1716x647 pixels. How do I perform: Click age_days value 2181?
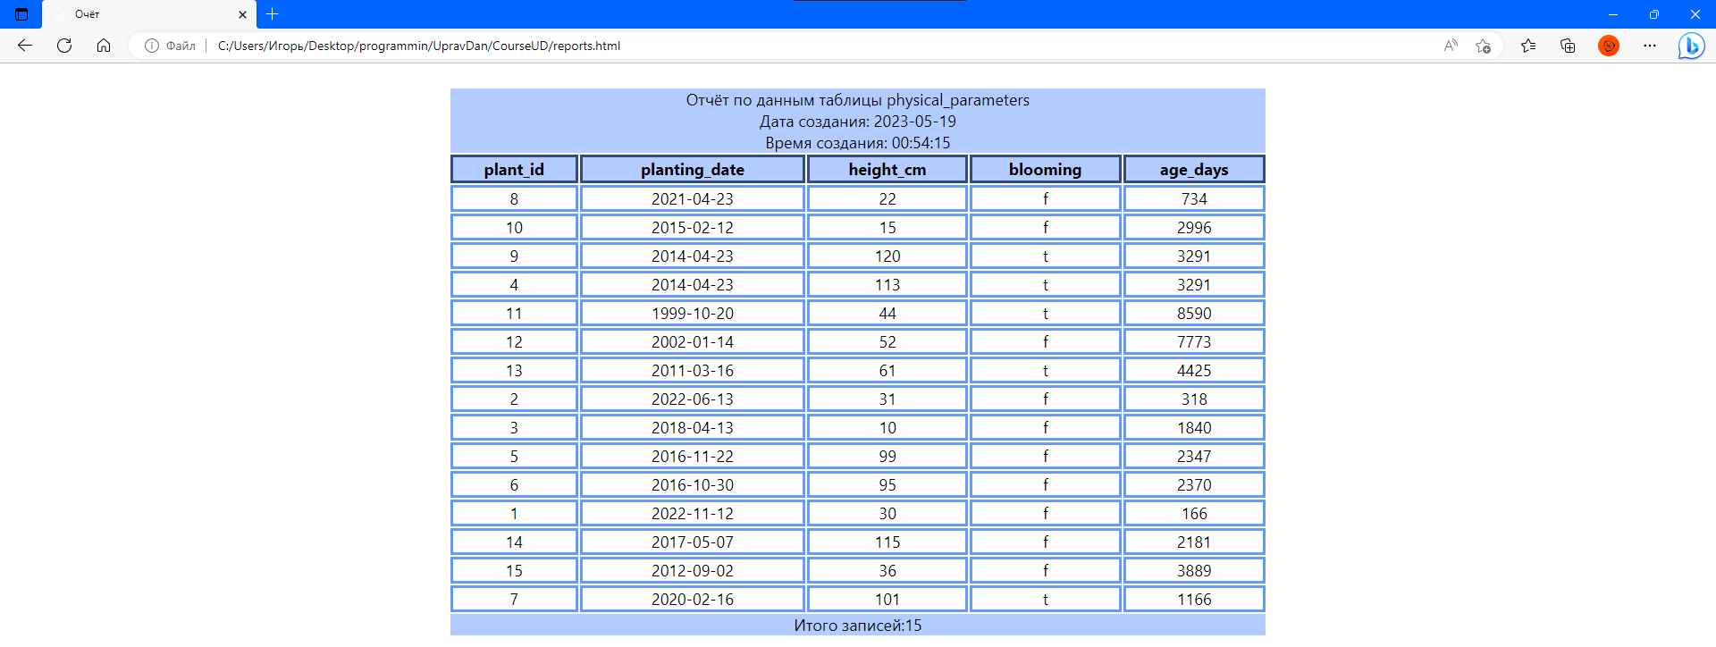[1194, 542]
